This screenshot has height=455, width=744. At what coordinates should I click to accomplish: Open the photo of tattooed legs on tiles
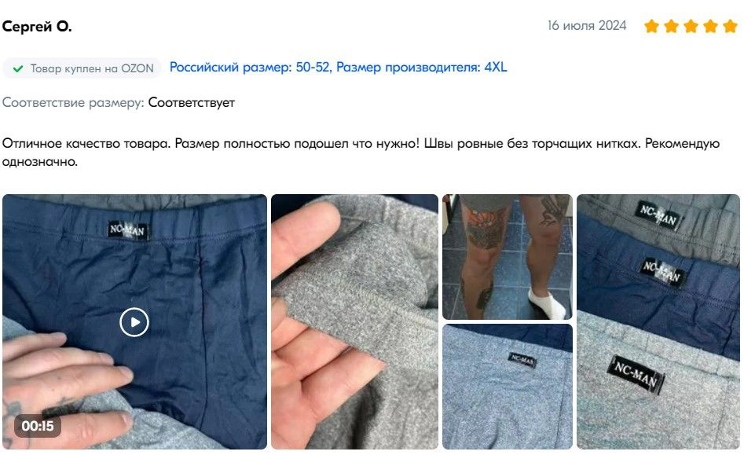(508, 257)
